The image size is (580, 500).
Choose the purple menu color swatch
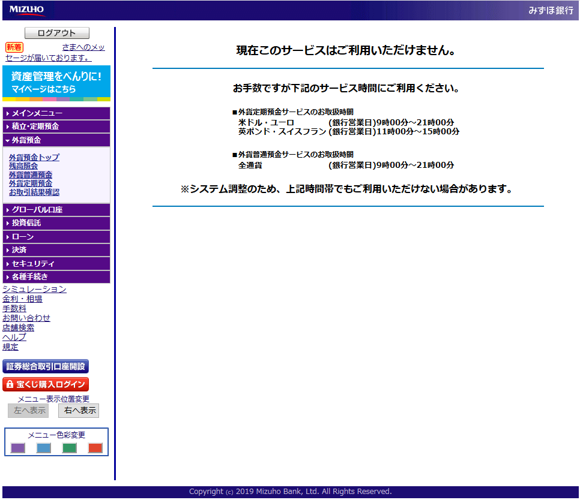pyautogui.click(x=18, y=448)
